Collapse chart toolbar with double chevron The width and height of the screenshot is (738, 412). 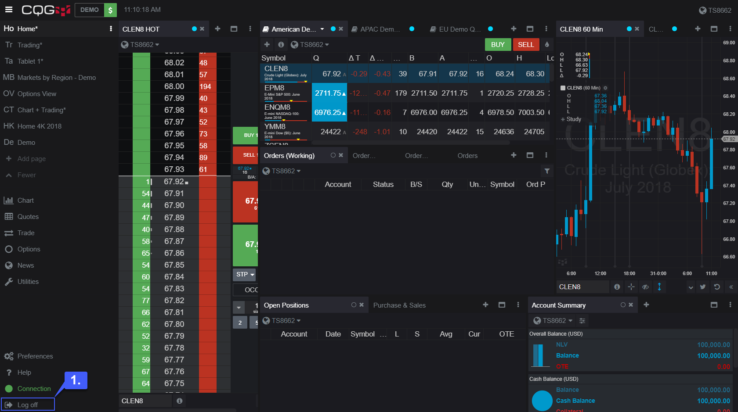(x=731, y=287)
